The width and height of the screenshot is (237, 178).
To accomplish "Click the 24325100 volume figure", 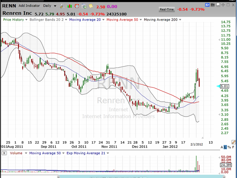I will click(117, 14).
